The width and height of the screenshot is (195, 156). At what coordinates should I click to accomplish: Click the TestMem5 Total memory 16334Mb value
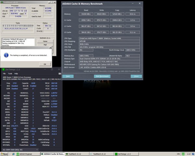tap(48, 8)
